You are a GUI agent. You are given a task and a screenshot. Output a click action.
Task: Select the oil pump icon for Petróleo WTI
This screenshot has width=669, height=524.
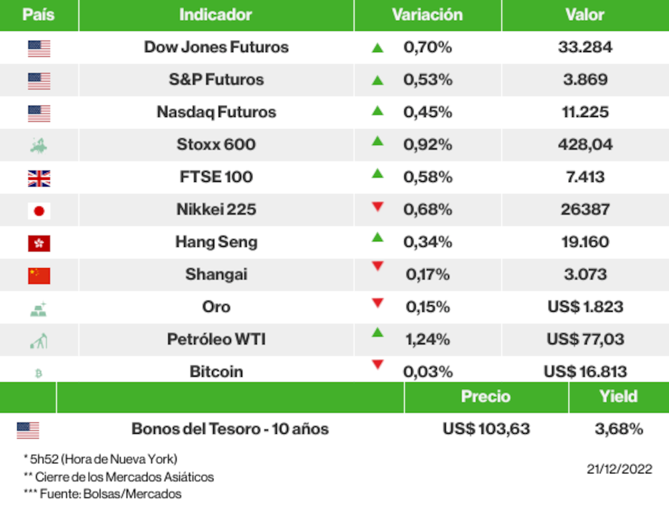(39, 341)
